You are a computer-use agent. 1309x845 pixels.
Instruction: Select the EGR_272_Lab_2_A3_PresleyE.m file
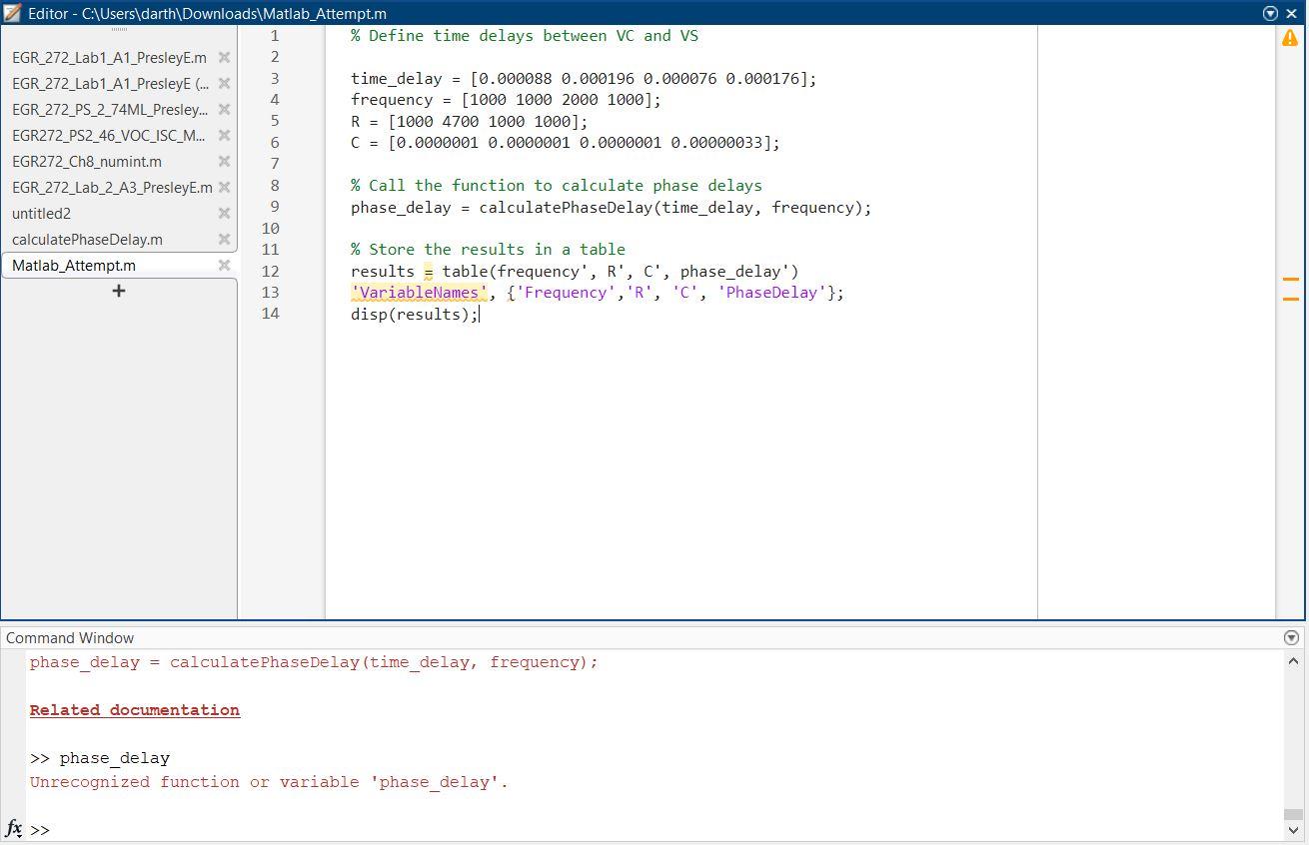point(111,187)
